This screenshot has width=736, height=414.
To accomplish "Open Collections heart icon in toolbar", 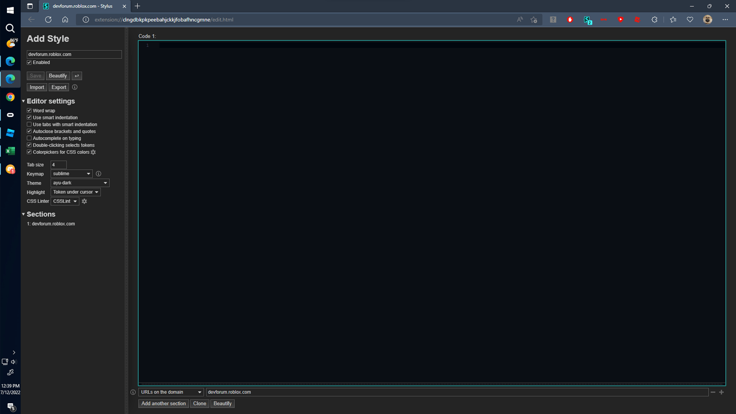I will click(690, 20).
